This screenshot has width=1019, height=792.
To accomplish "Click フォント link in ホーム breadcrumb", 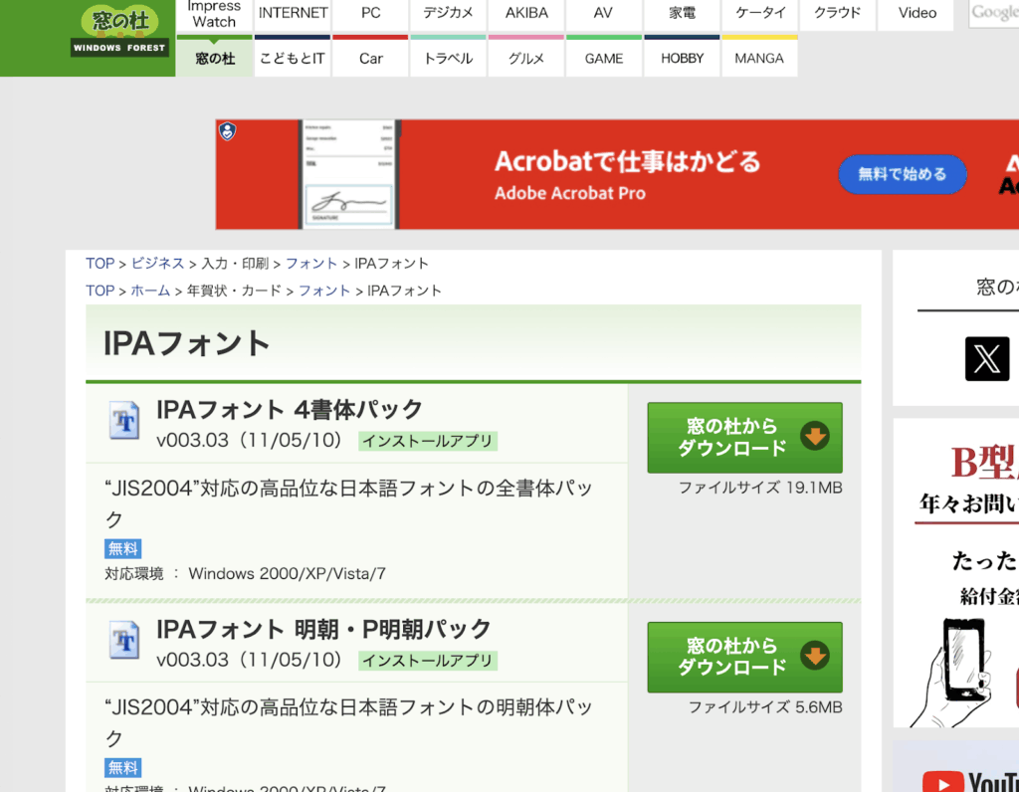I will [x=324, y=291].
